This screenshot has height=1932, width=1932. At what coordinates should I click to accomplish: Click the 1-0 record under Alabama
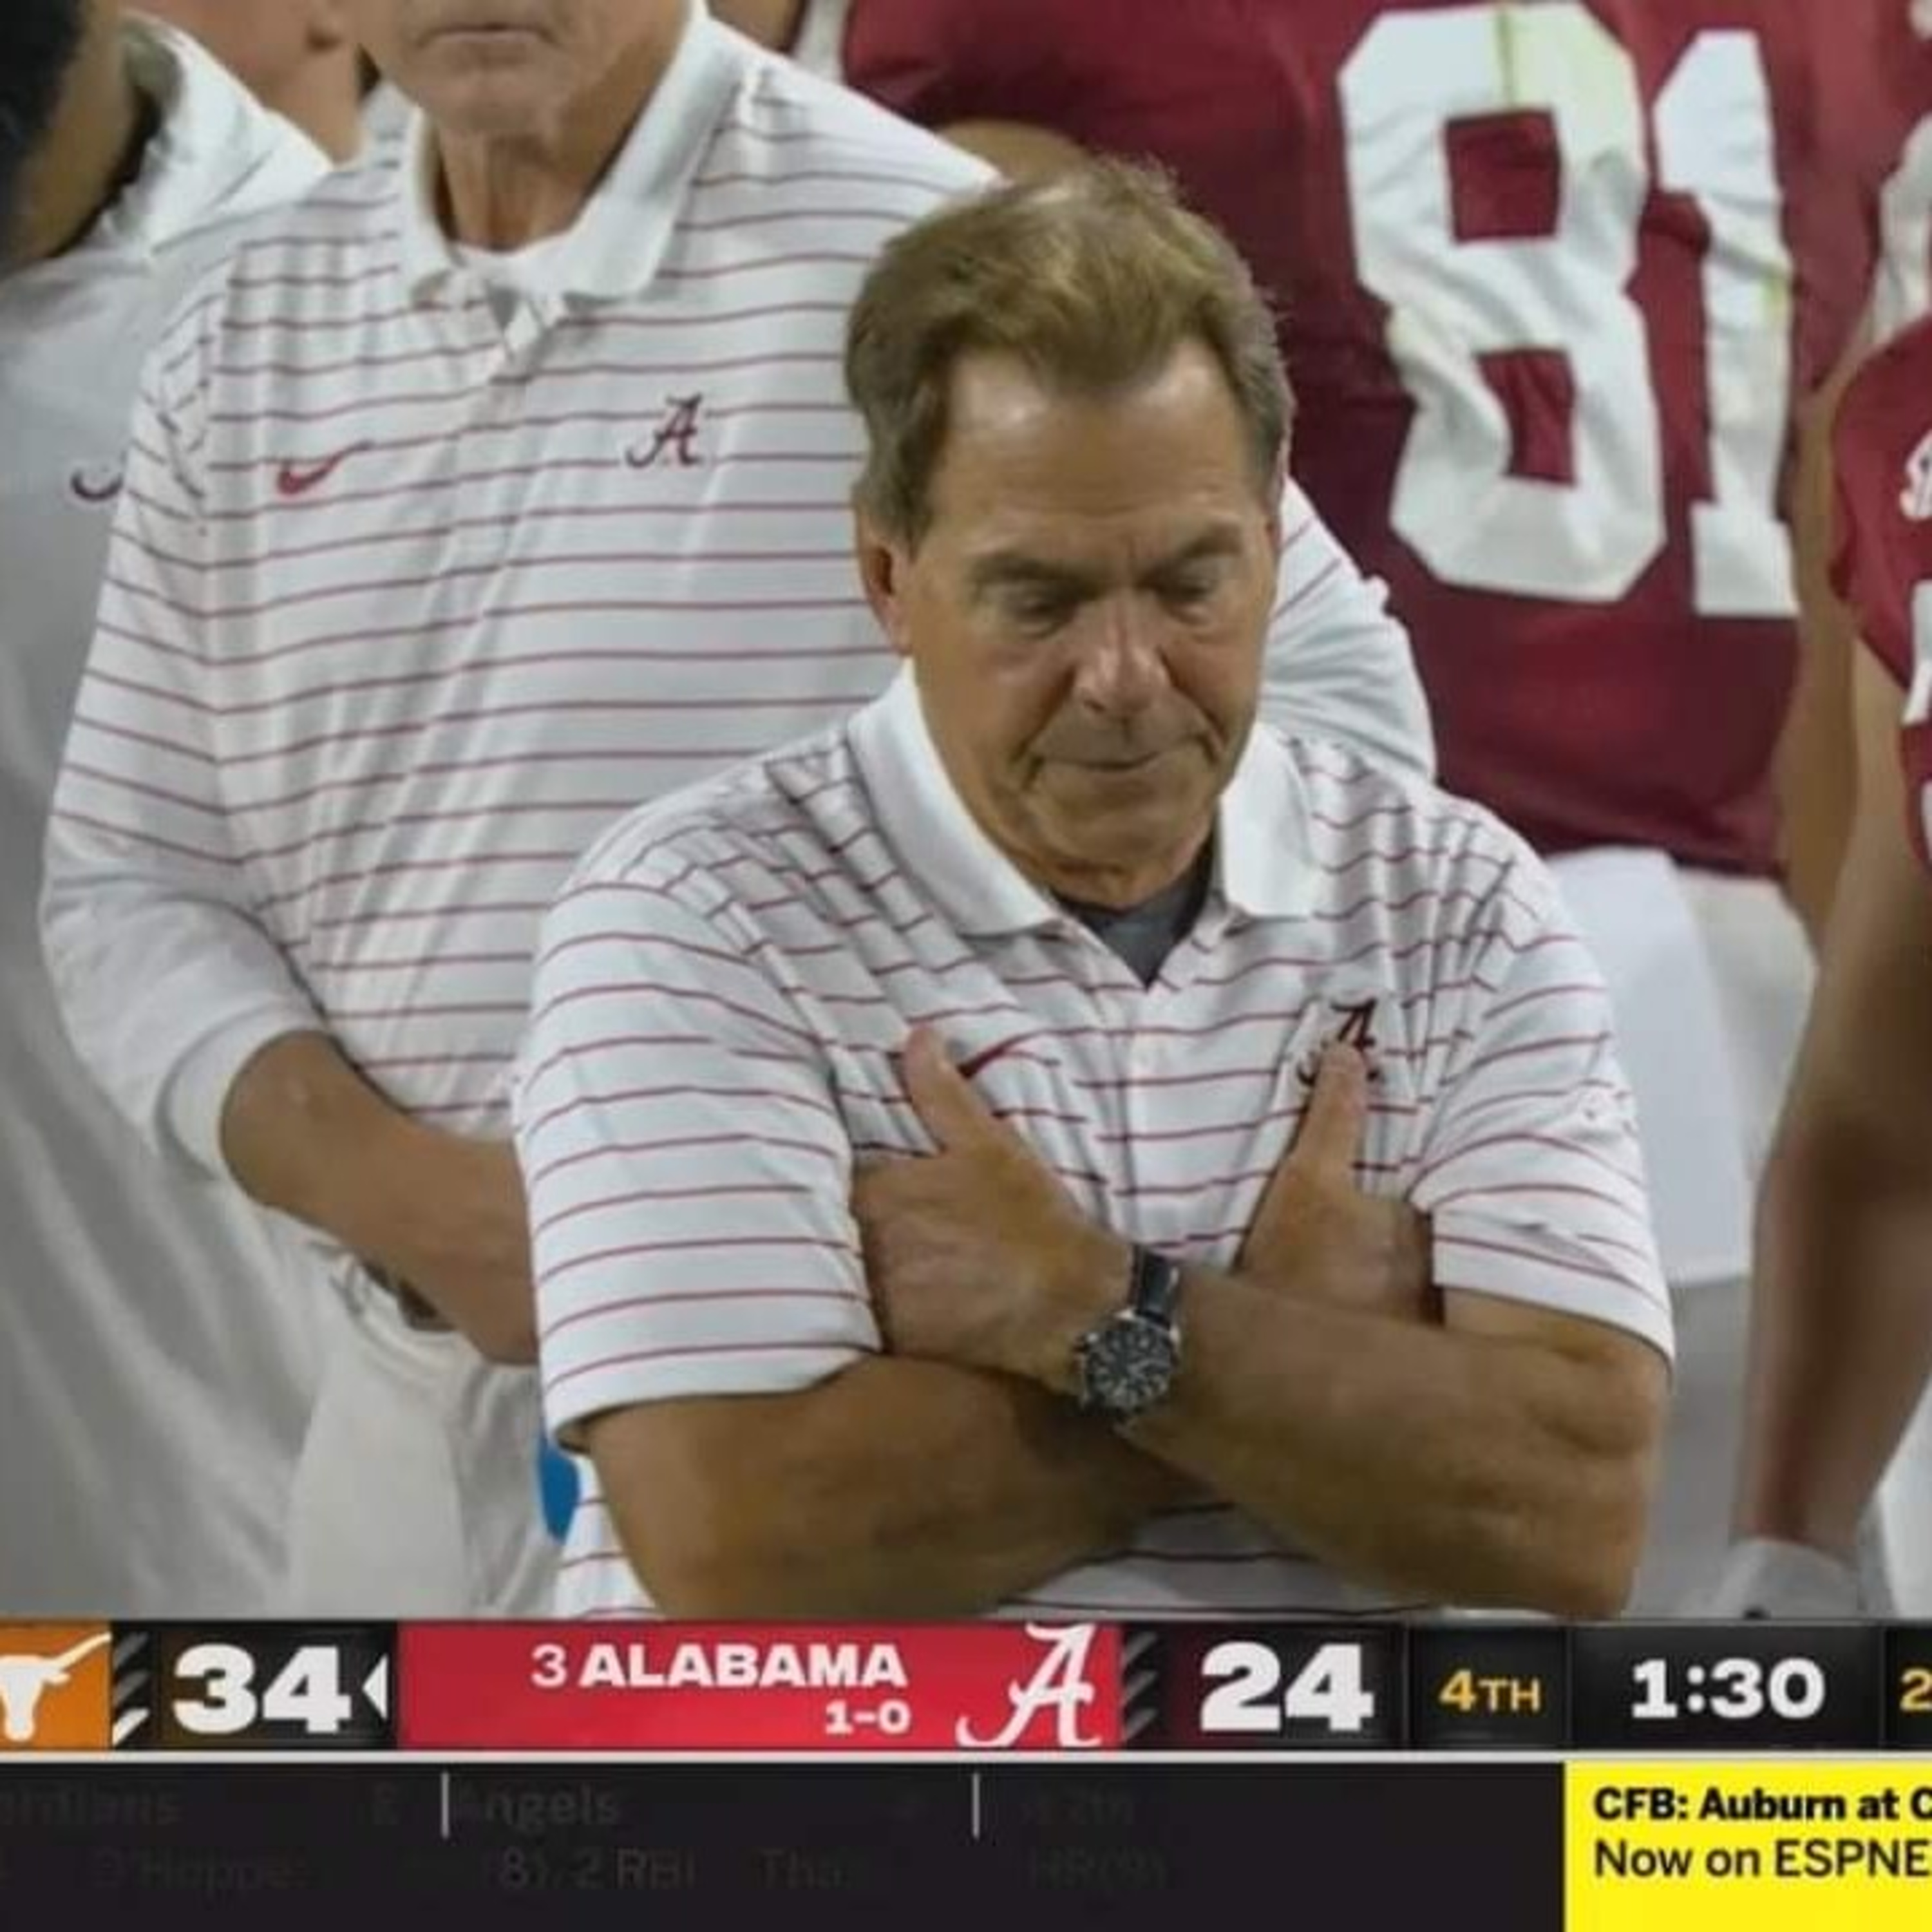866,1718
